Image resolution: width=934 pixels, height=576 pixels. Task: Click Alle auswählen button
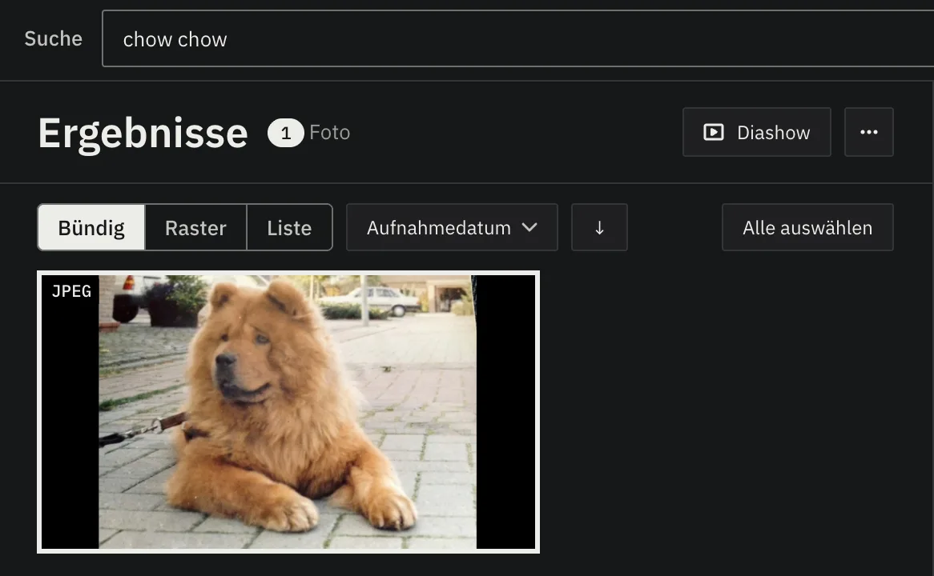point(807,227)
